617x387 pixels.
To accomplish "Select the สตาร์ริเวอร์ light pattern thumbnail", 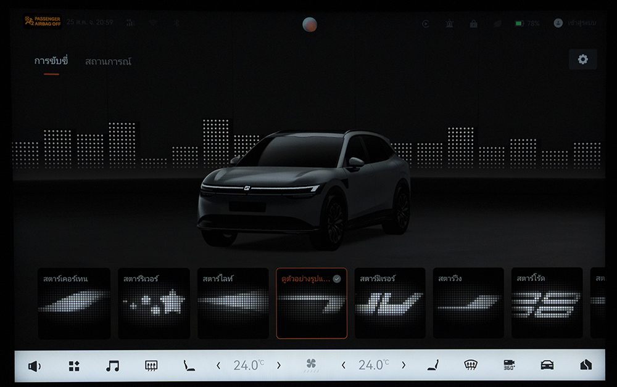I will 154,303.
